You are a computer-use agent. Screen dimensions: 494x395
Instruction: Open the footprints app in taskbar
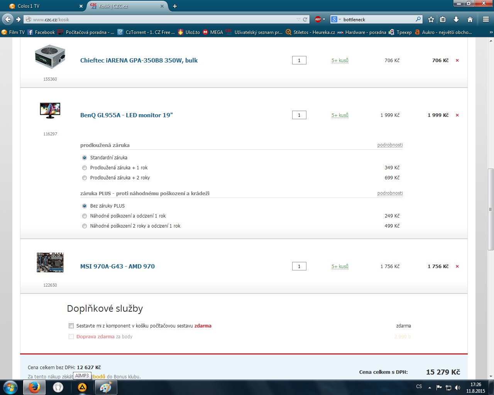(58, 387)
